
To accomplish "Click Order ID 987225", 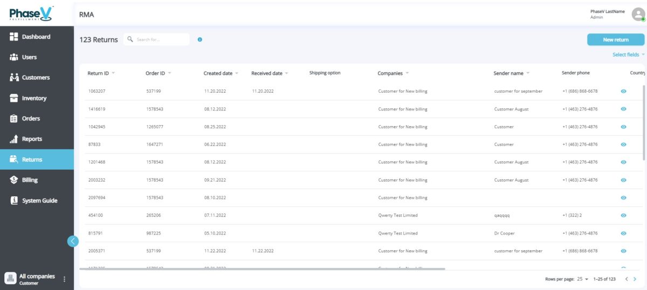I will [x=154, y=233].
